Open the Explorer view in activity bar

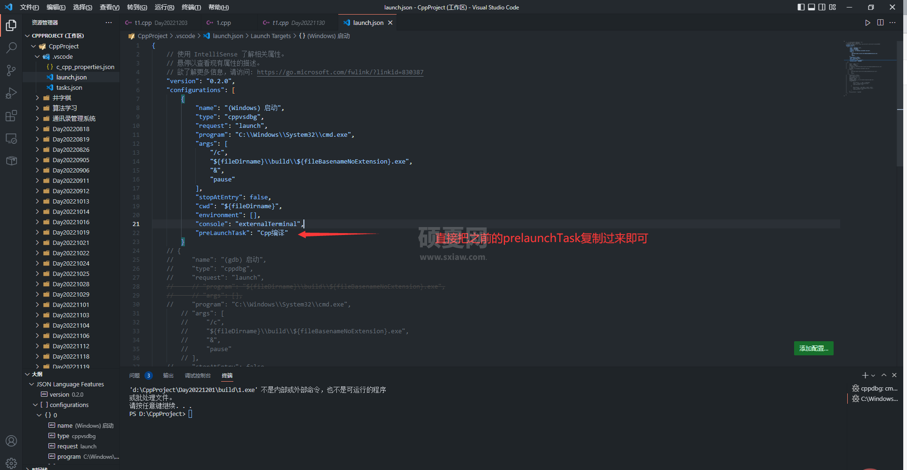pyautogui.click(x=11, y=25)
